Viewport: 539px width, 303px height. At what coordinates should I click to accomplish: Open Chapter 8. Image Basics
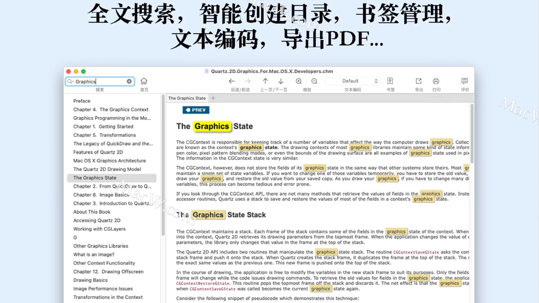101,195
